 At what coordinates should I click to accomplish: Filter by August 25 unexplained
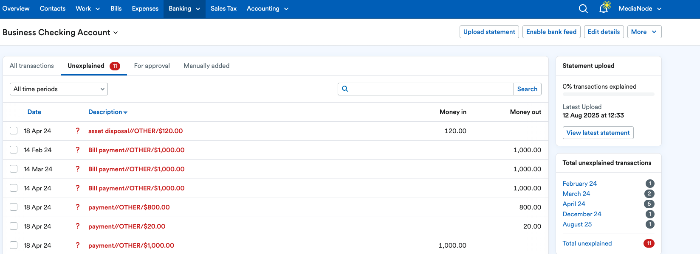(577, 224)
